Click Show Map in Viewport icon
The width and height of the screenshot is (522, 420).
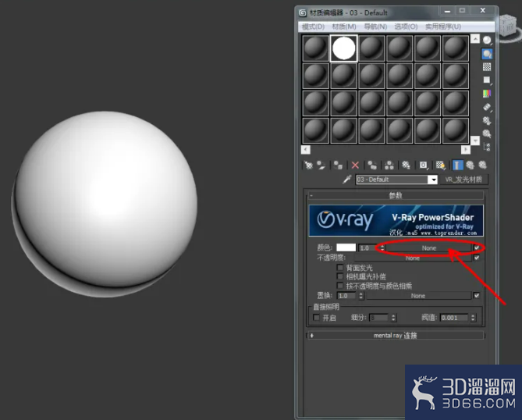click(440, 166)
